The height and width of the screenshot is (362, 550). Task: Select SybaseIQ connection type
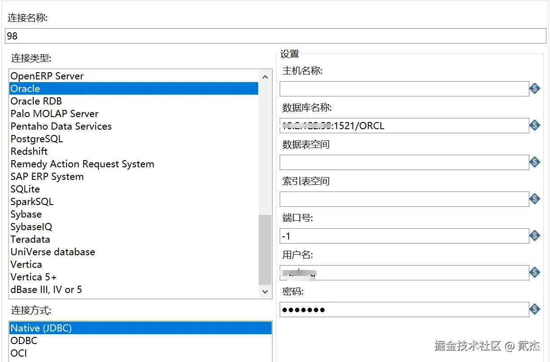134,227
